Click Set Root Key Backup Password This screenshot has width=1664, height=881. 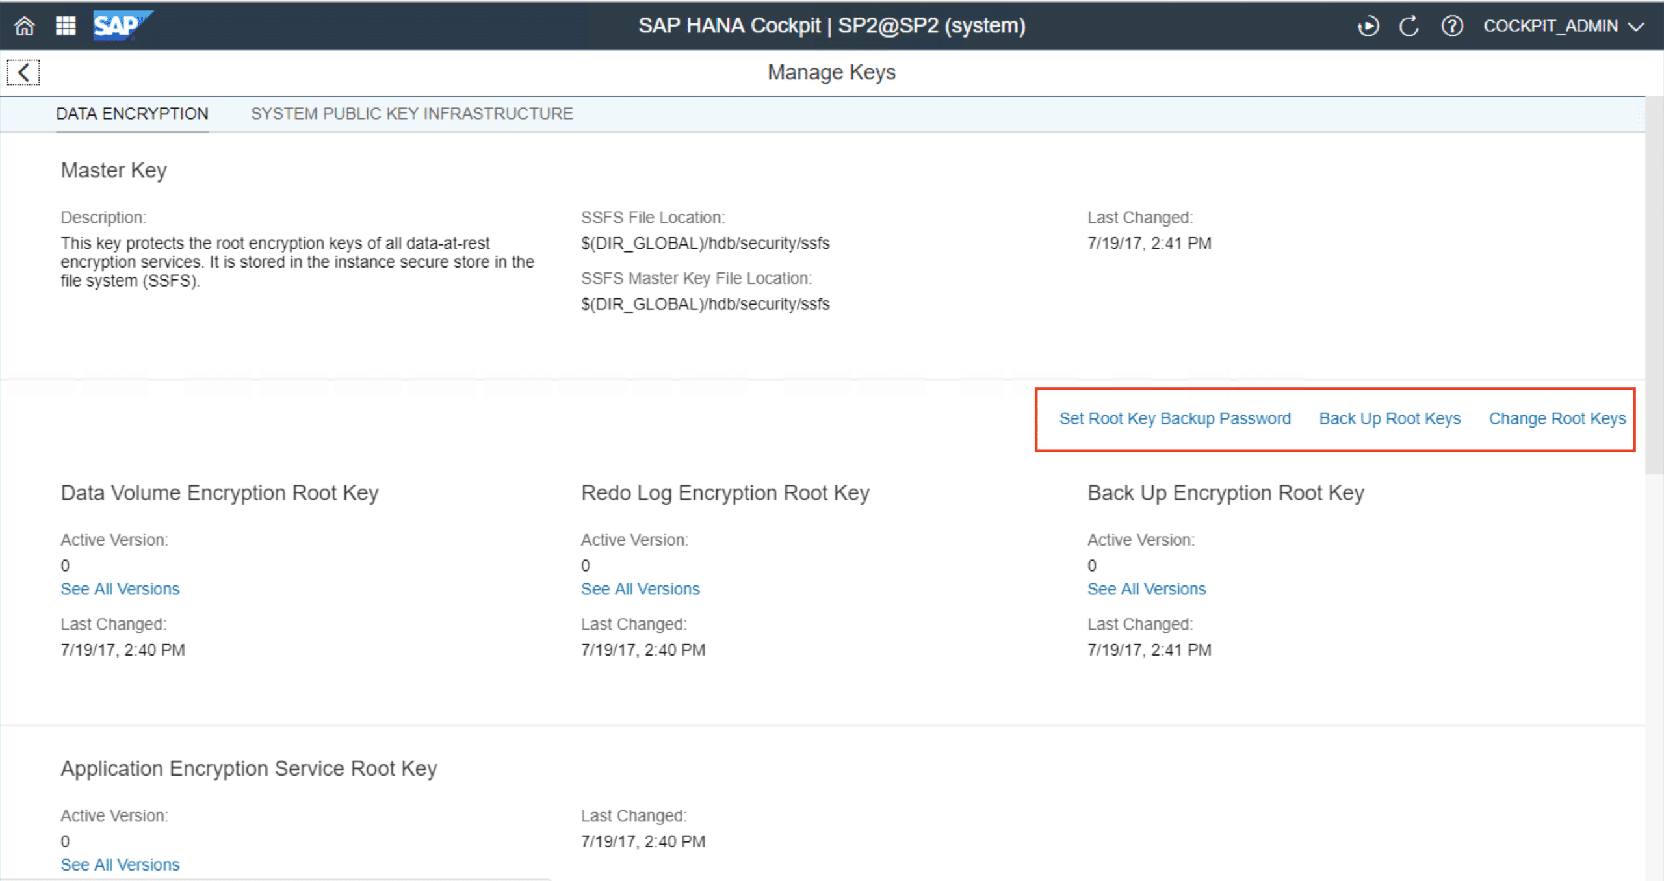(x=1175, y=418)
